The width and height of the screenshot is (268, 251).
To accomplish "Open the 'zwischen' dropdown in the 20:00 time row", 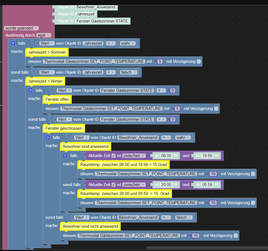I will point(134,185).
